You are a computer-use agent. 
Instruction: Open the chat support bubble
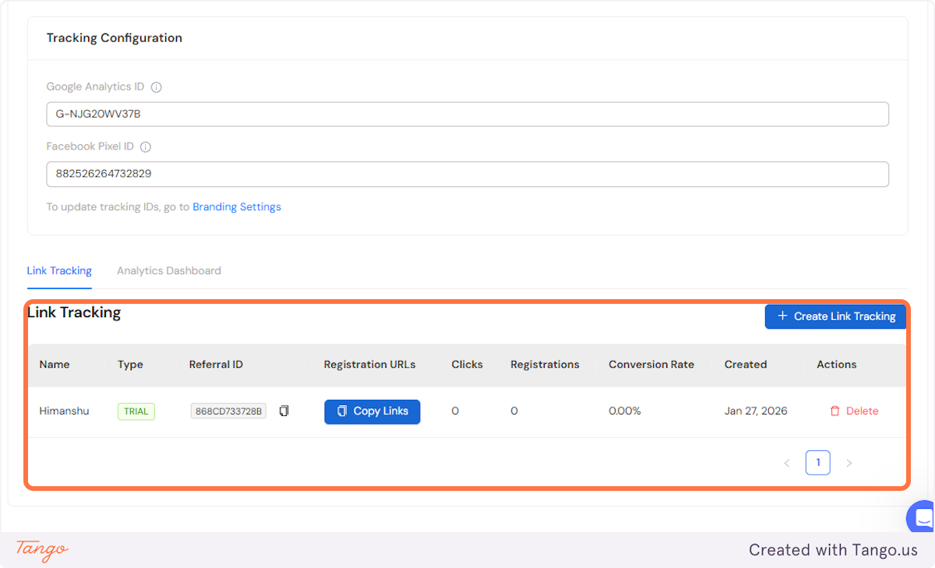coord(919,517)
